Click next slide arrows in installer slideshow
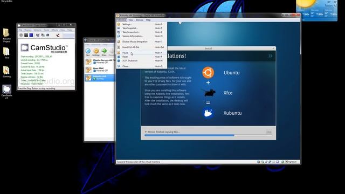345x194 pixels. tap(270, 56)
